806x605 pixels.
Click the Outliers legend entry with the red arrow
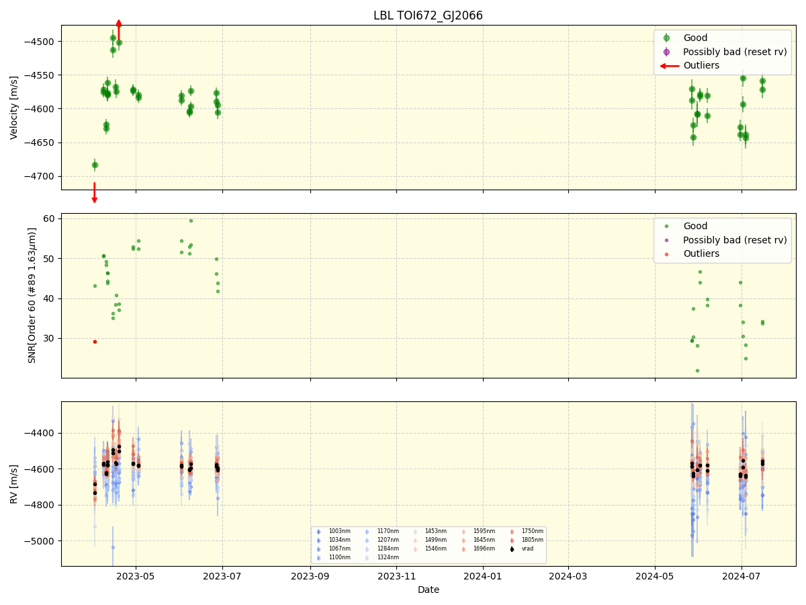pyautogui.click(x=701, y=65)
